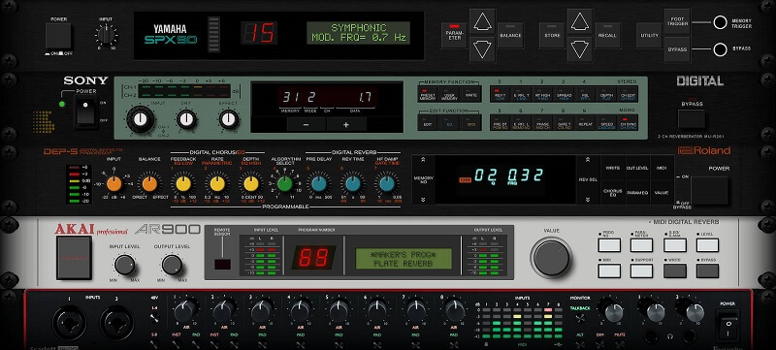Toggle the Akai AR900 power button
776x350 pixels.
[x=74, y=258]
